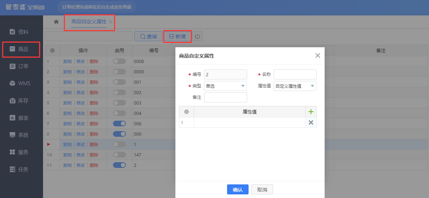Toggle 启用 switch for item 003
Image resolution: width=429 pixels, height=198 pixels.
119,103
